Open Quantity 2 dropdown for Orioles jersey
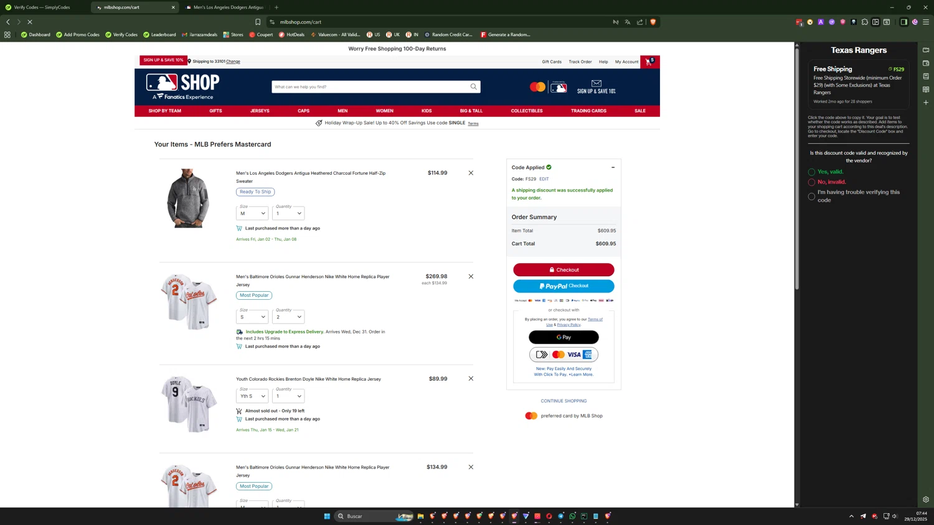The width and height of the screenshot is (934, 525). [x=288, y=317]
